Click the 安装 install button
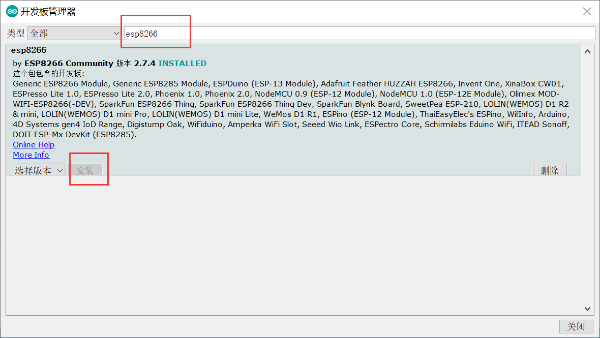Screen dimensions: 600x338 point(85,170)
